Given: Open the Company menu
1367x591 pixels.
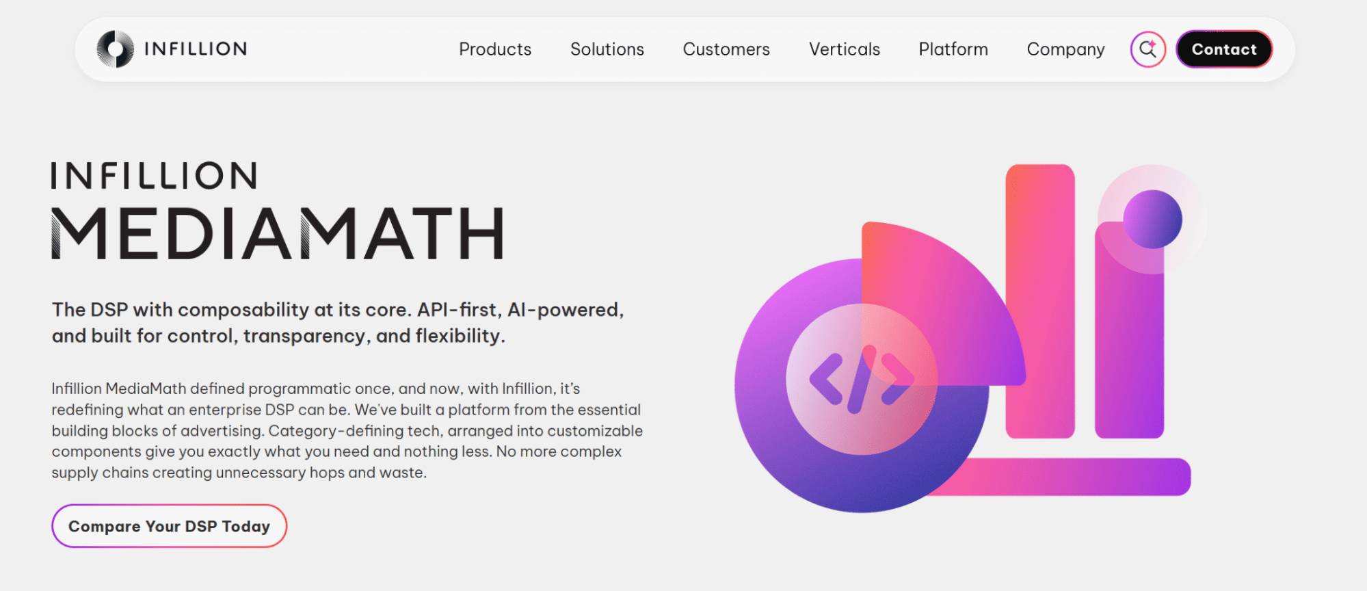Looking at the screenshot, I should pyautogui.click(x=1065, y=50).
